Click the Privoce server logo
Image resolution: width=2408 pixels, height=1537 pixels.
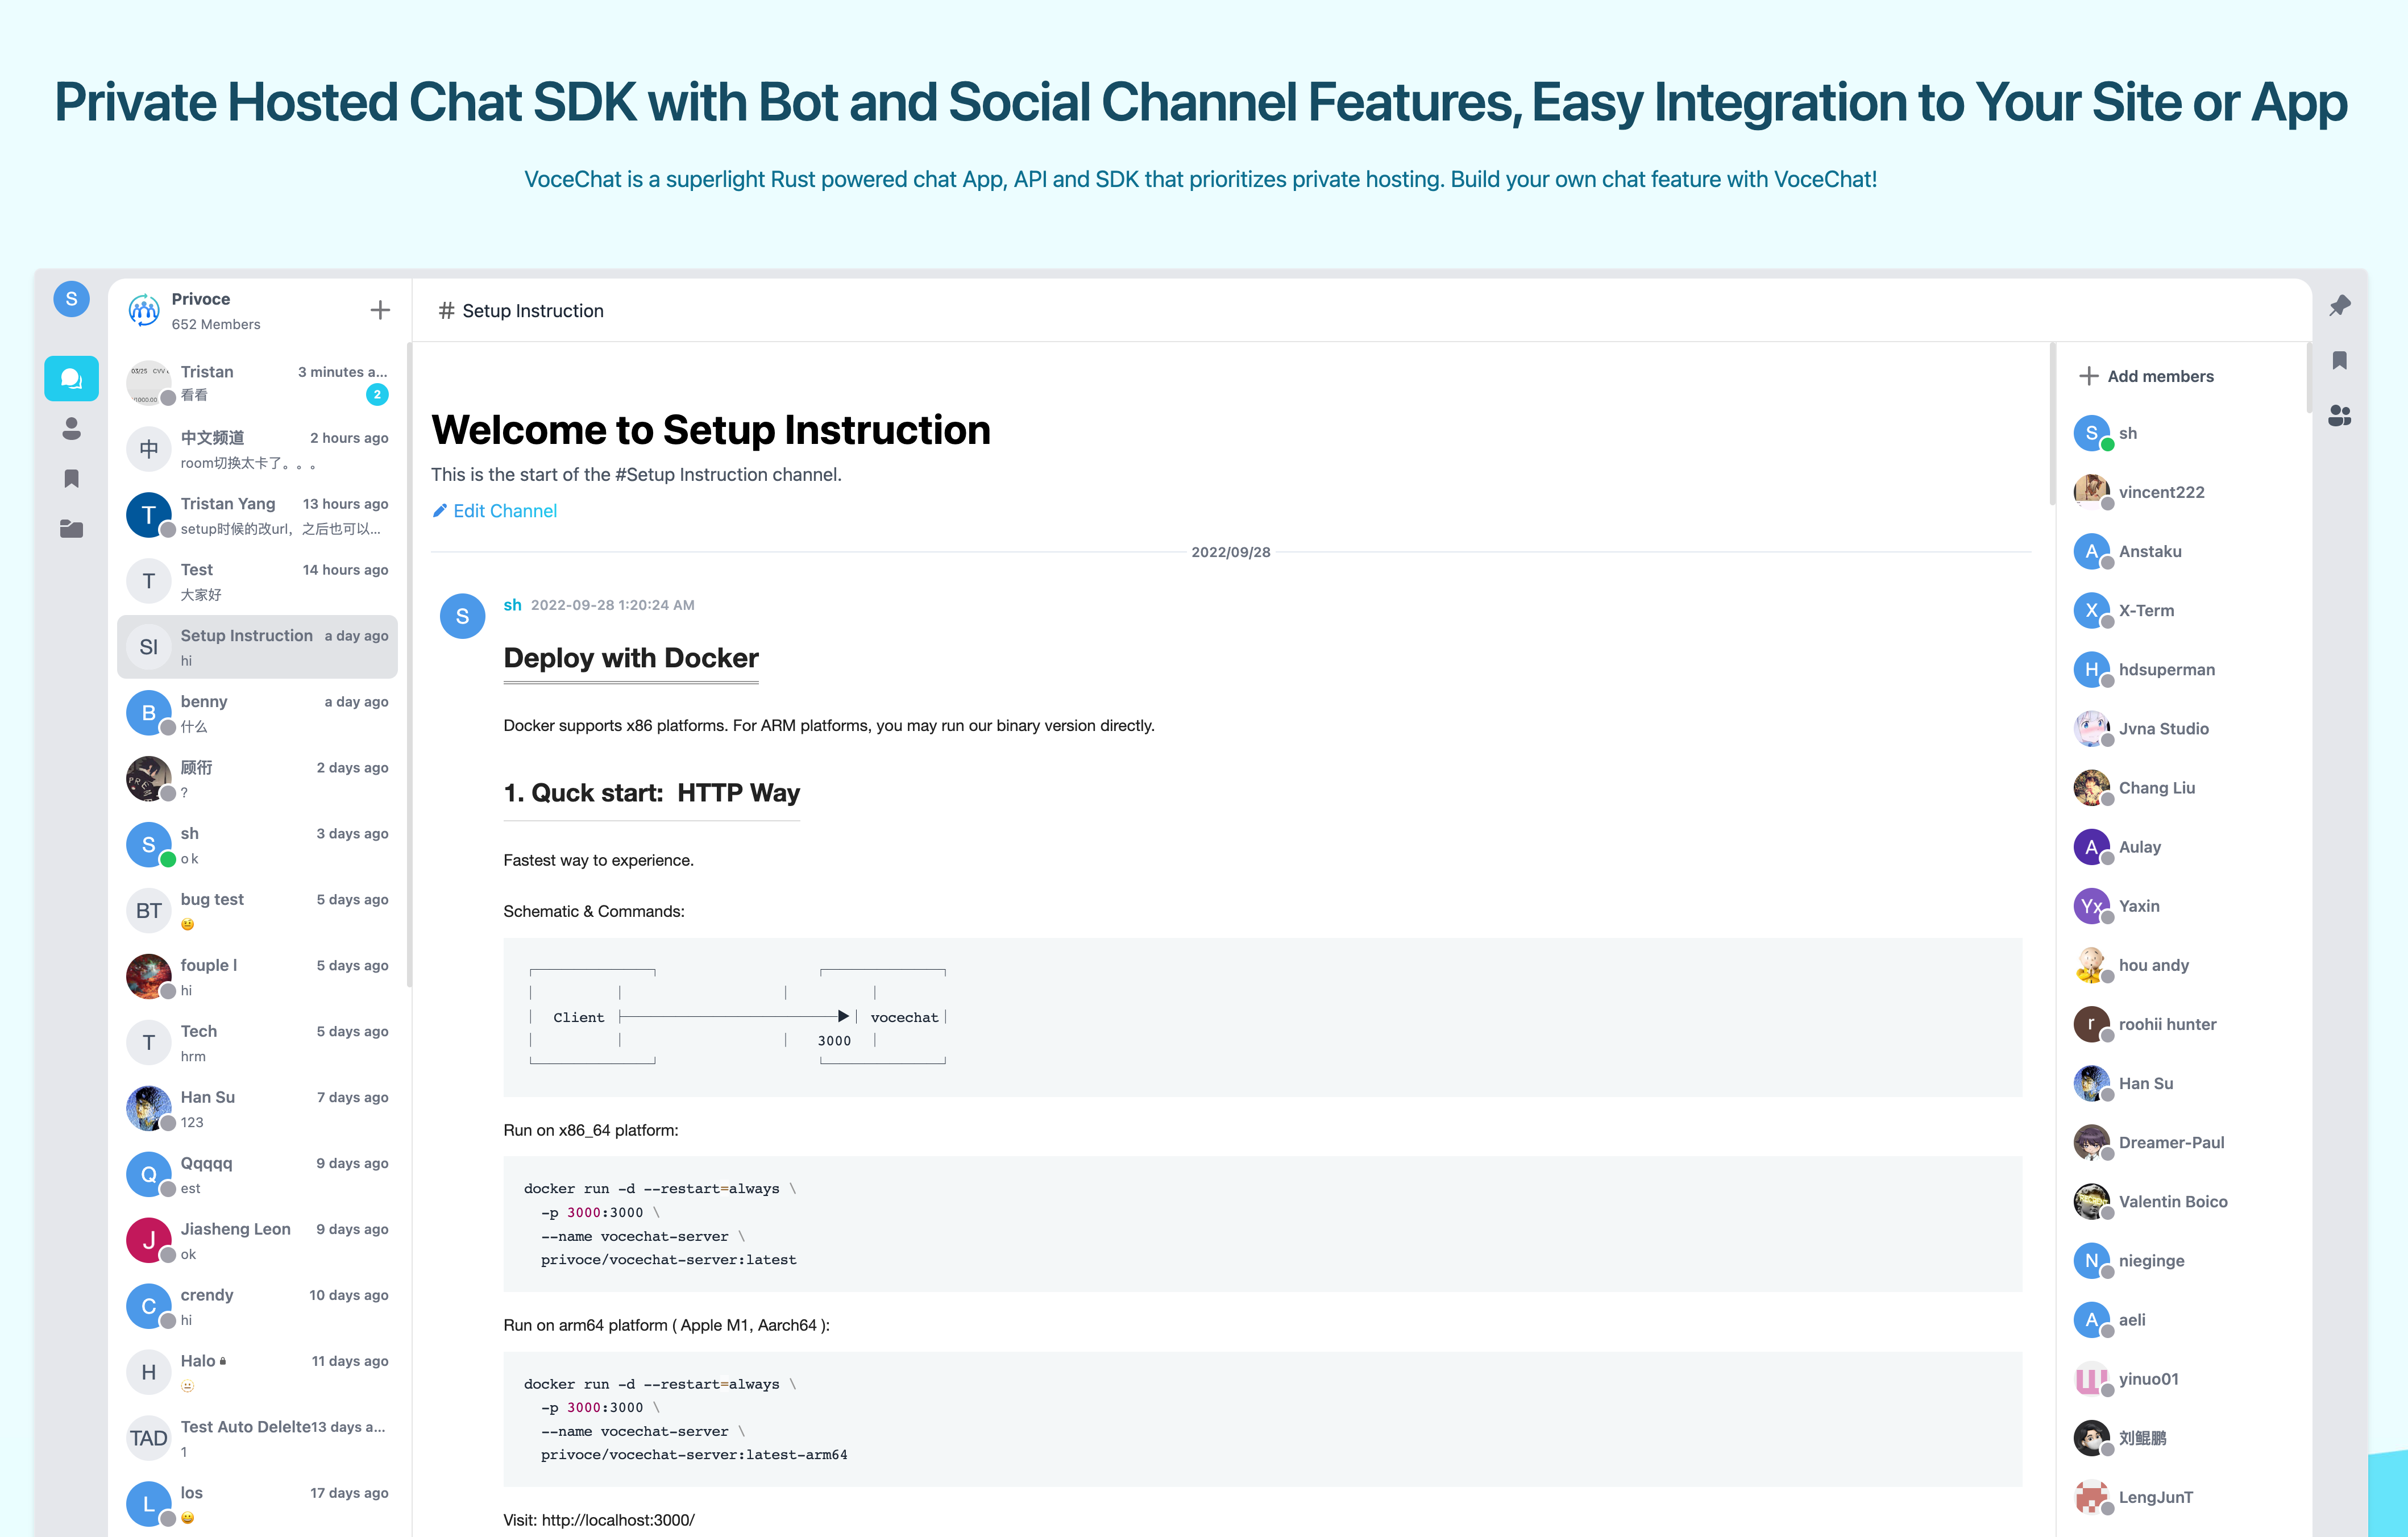click(144, 311)
